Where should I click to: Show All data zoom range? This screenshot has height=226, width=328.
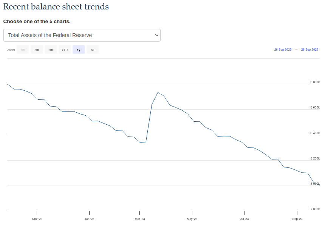pos(93,50)
